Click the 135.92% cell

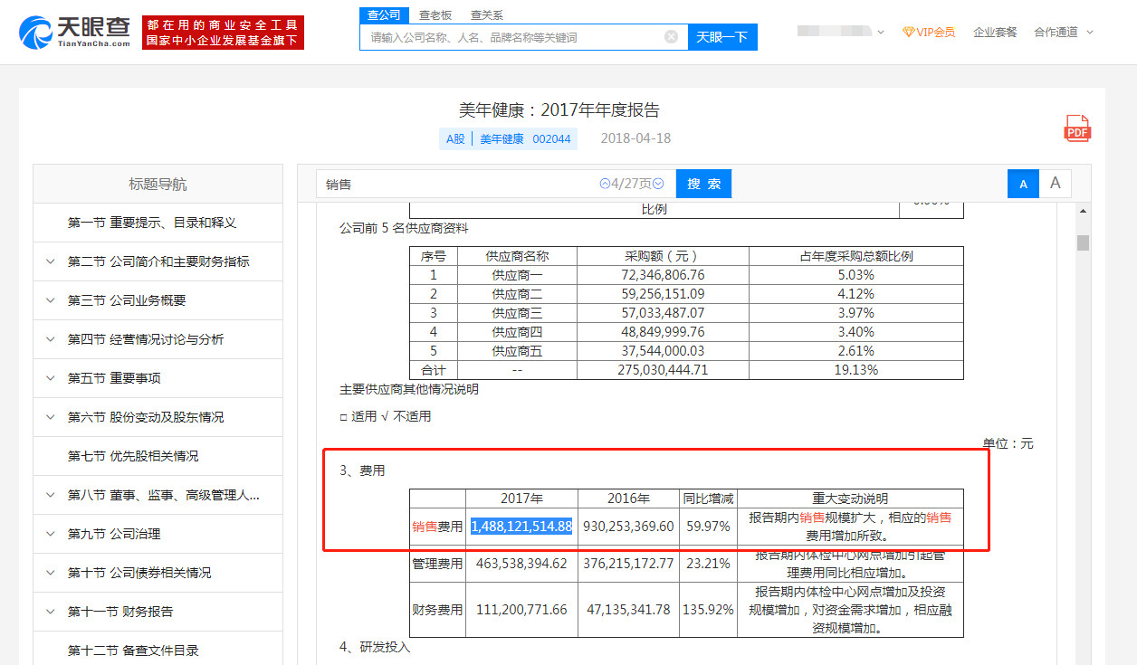[x=708, y=610]
